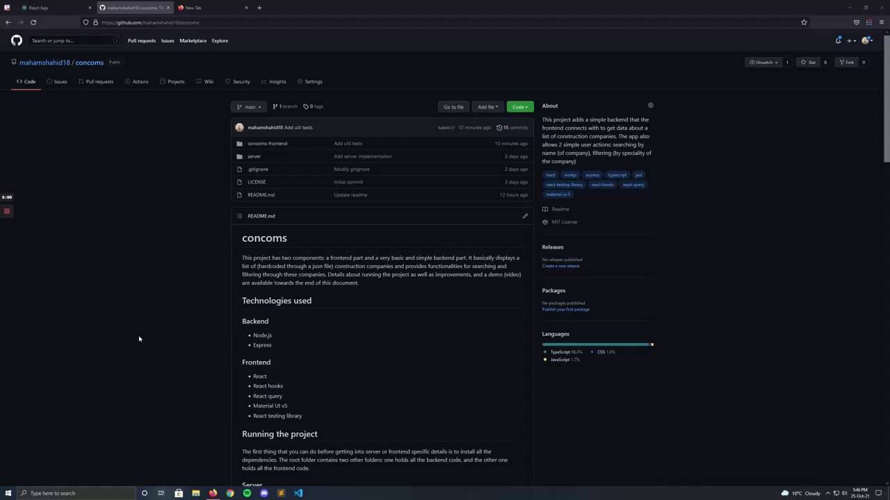
Task: Expand the Unwatch notifications dropdown
Action: (x=763, y=62)
